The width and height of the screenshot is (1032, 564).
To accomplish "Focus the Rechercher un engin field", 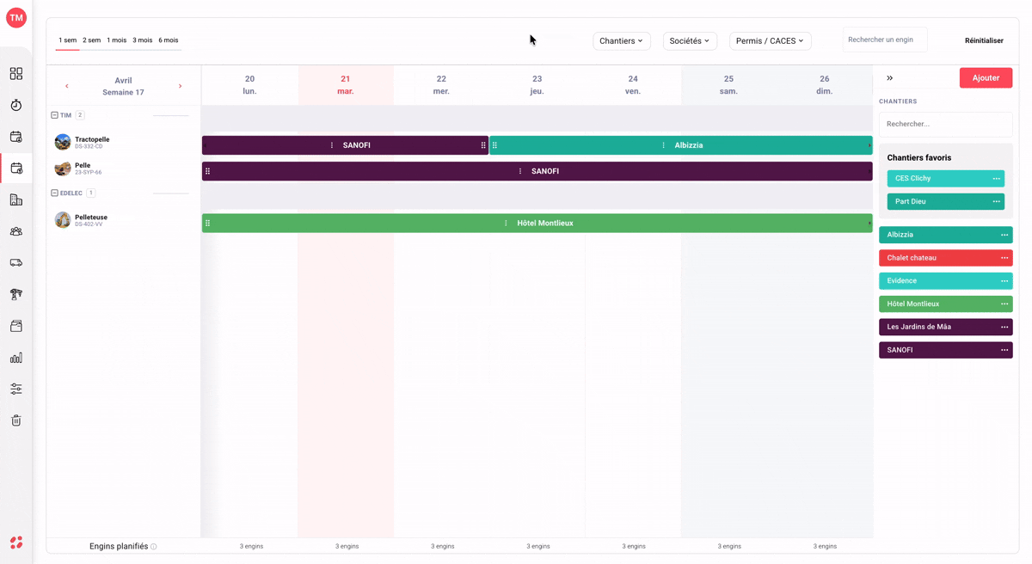I will click(885, 40).
